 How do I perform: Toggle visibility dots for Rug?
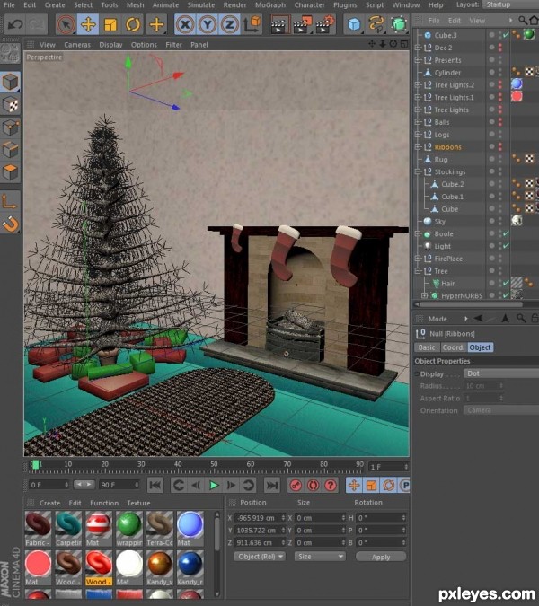[x=500, y=159]
